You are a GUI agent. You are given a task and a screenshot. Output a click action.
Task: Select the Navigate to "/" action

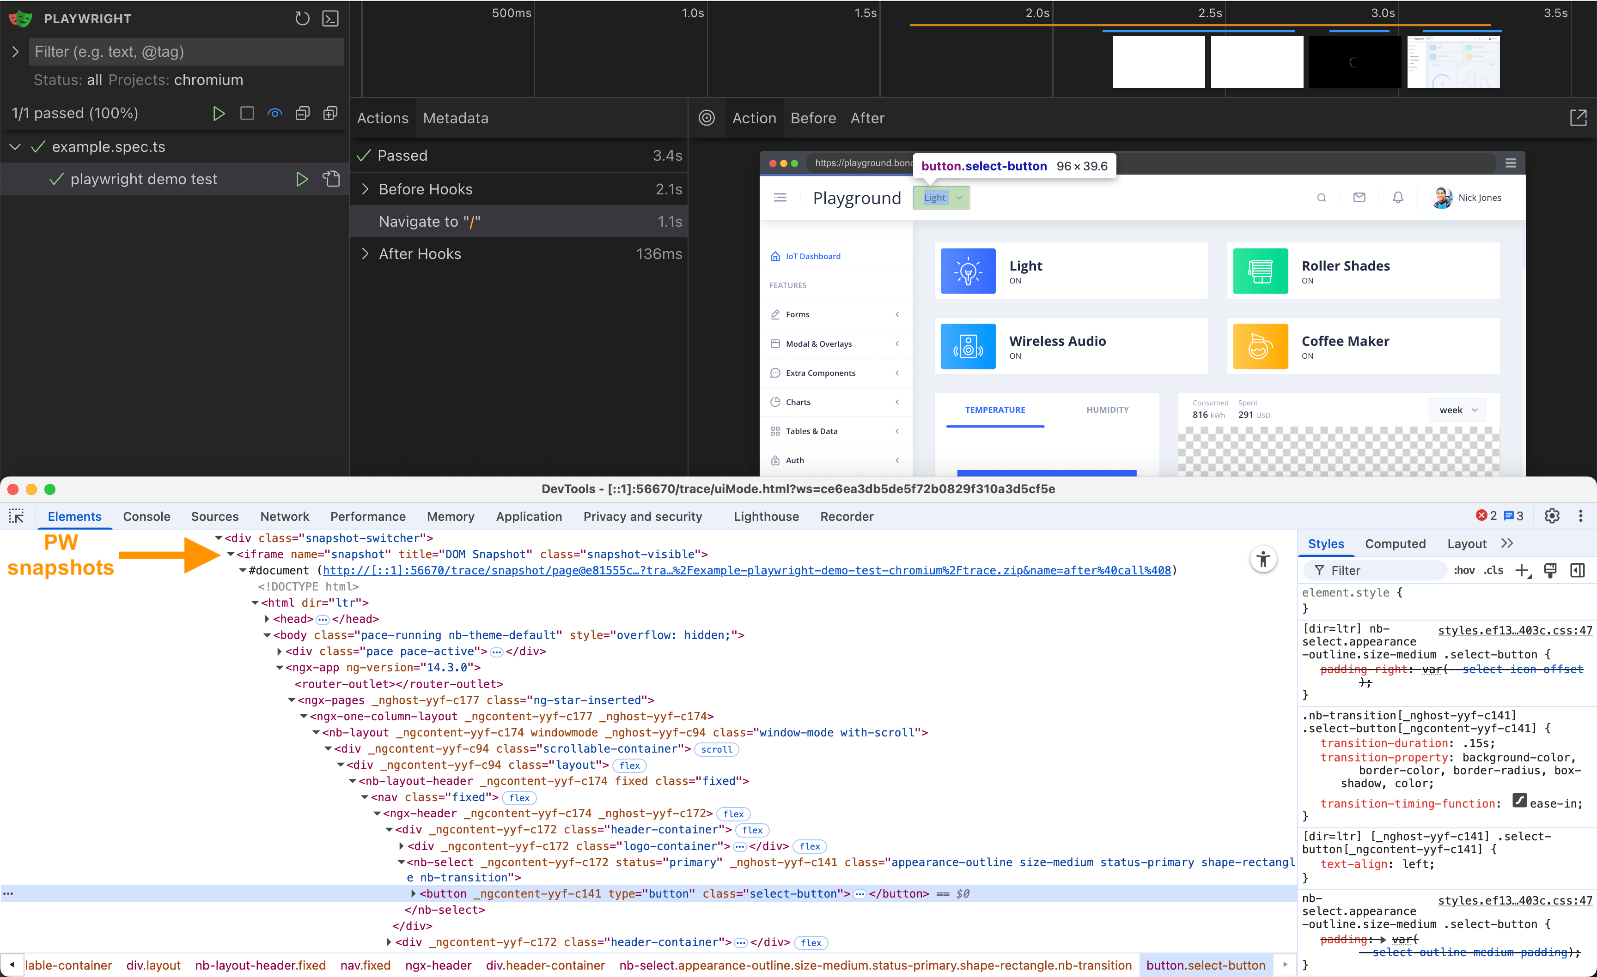click(518, 222)
